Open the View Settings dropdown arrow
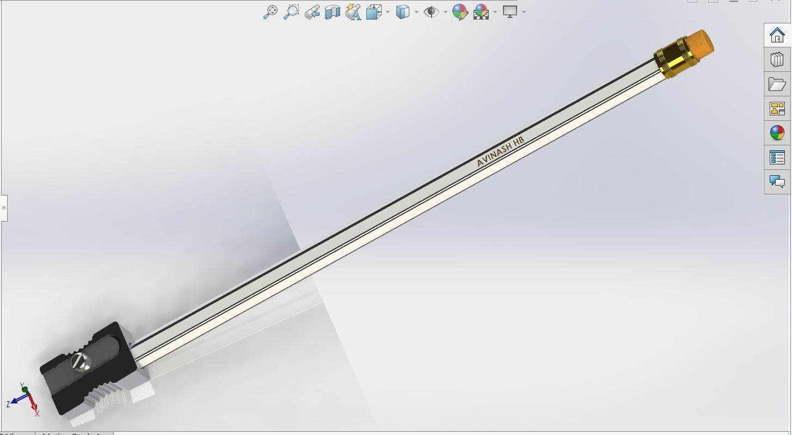This screenshot has height=435, width=792. pyautogui.click(x=524, y=11)
